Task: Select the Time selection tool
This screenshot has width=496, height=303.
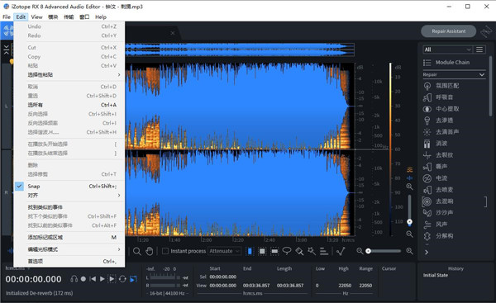Action: [250, 251]
